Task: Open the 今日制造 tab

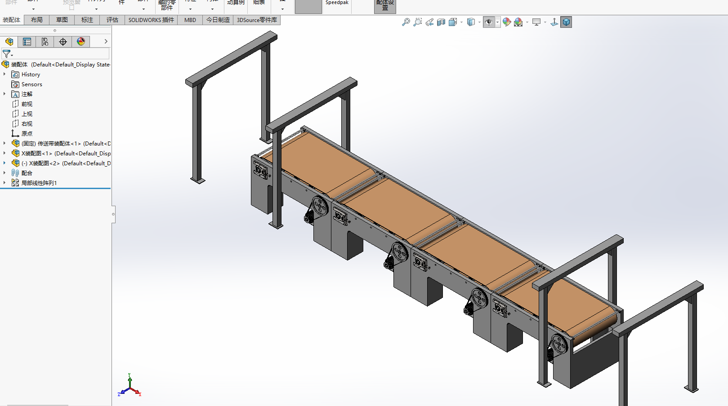Action: (218, 20)
